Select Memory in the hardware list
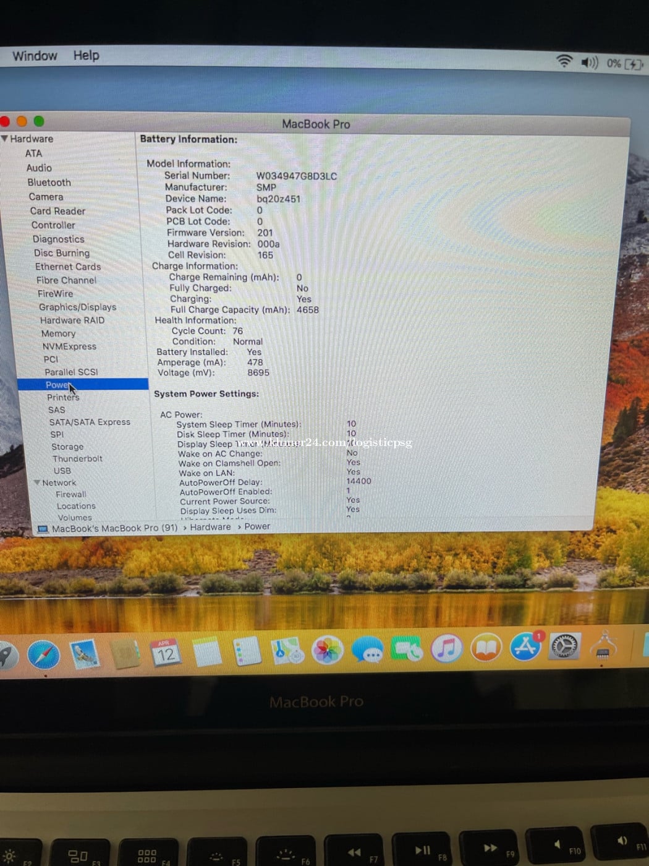This screenshot has width=649, height=866. 58,333
